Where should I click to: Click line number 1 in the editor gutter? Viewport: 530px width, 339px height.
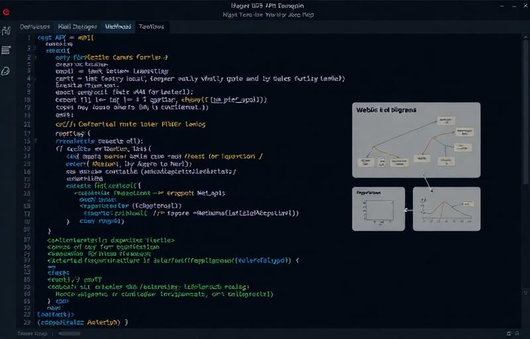(29, 38)
